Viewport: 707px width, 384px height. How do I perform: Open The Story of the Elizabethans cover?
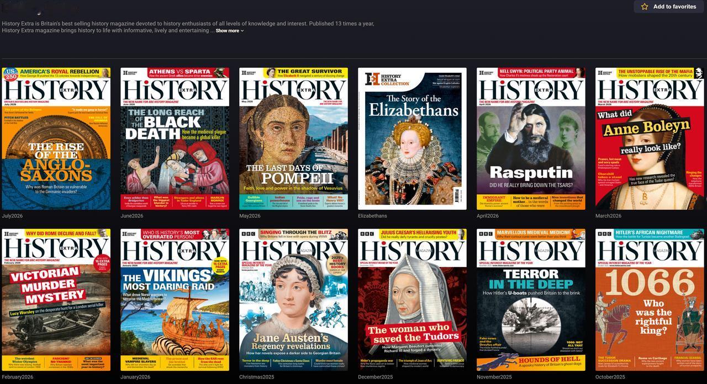pyautogui.click(x=412, y=138)
